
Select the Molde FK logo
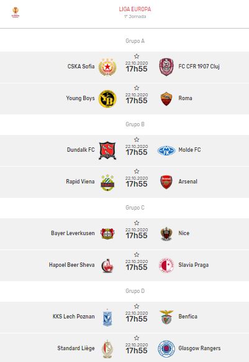(166, 151)
